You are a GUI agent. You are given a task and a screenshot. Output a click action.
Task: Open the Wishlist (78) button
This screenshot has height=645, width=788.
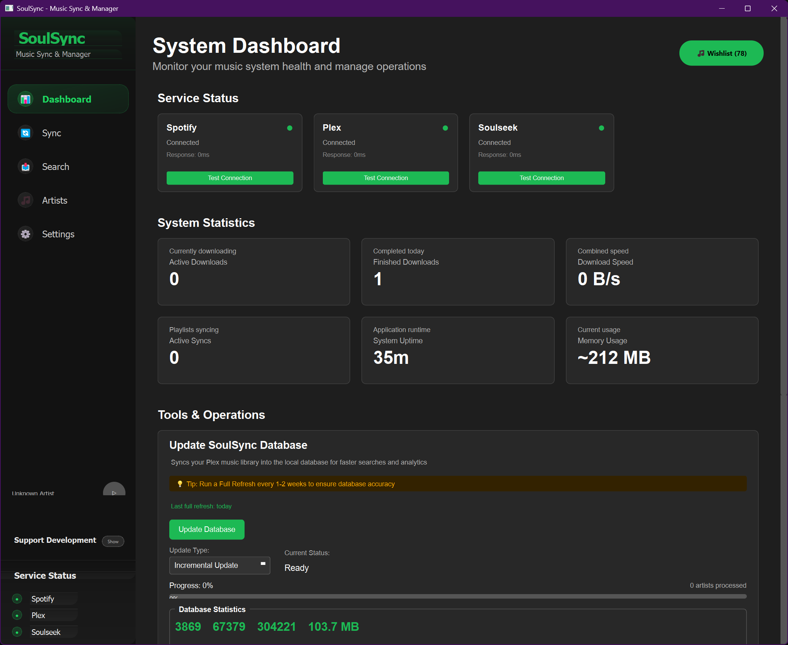point(721,53)
